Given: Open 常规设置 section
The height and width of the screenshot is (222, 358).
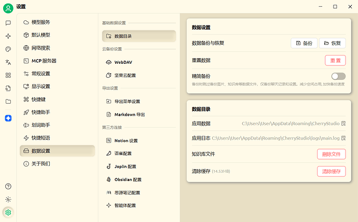Looking at the screenshot, I should (57, 74).
